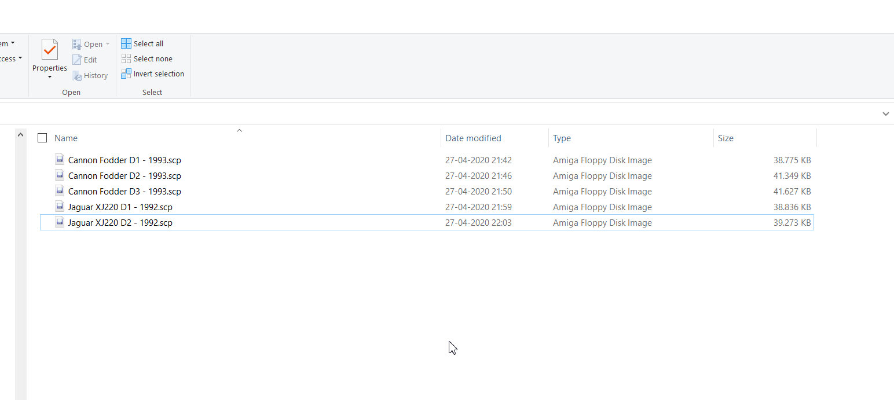Click the size value 39.273 KB

point(792,223)
